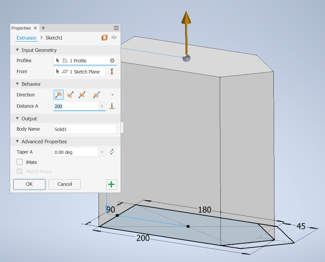This screenshot has width=325, height=262.
Task: Click the flip measure icon beside Sketch Plane
Action: (112, 71)
